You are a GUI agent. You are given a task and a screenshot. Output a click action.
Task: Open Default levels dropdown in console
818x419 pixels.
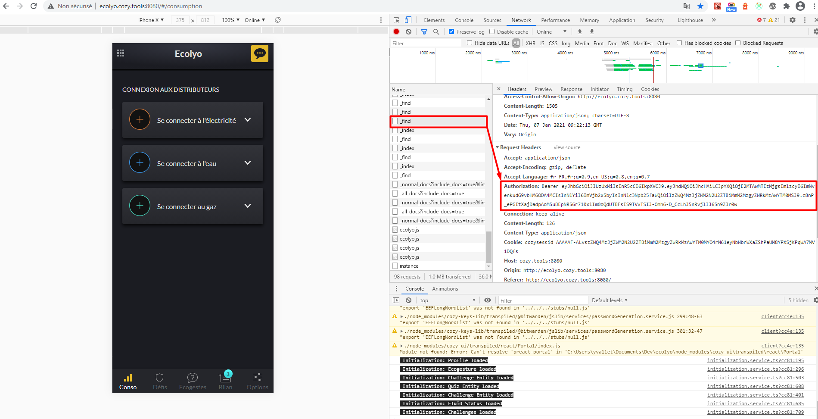(610, 300)
